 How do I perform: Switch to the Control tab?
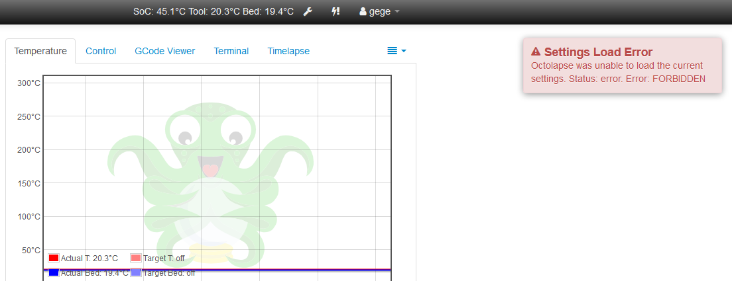[101, 51]
